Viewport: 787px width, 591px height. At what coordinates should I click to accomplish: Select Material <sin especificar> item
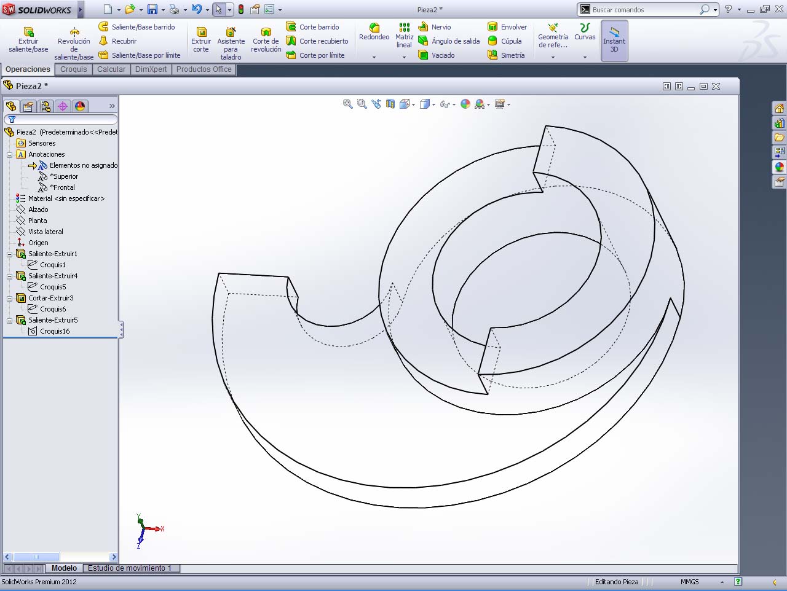pos(60,198)
